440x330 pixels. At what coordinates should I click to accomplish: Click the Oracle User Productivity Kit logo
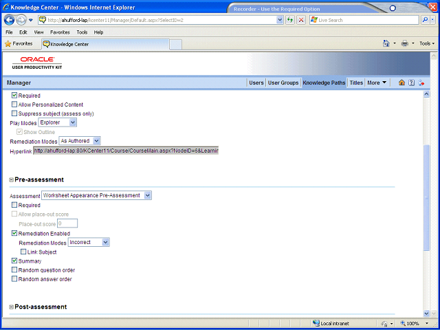(x=37, y=63)
